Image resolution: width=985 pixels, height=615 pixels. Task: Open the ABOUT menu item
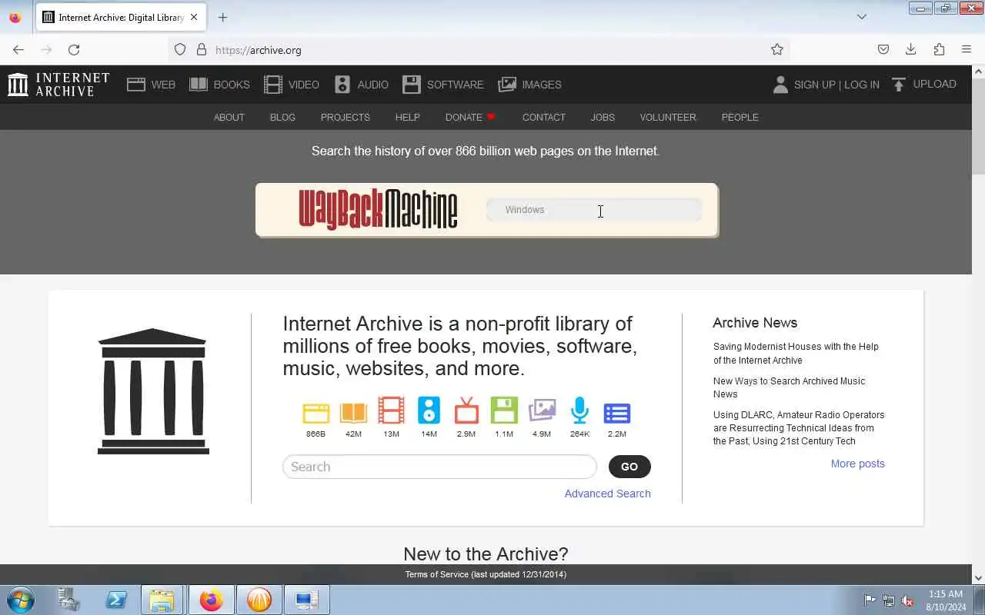coord(229,118)
